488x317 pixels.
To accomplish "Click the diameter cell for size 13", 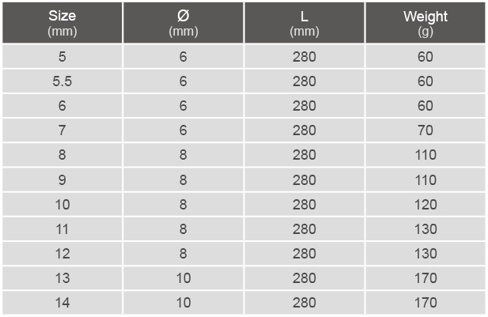I will coord(183,277).
